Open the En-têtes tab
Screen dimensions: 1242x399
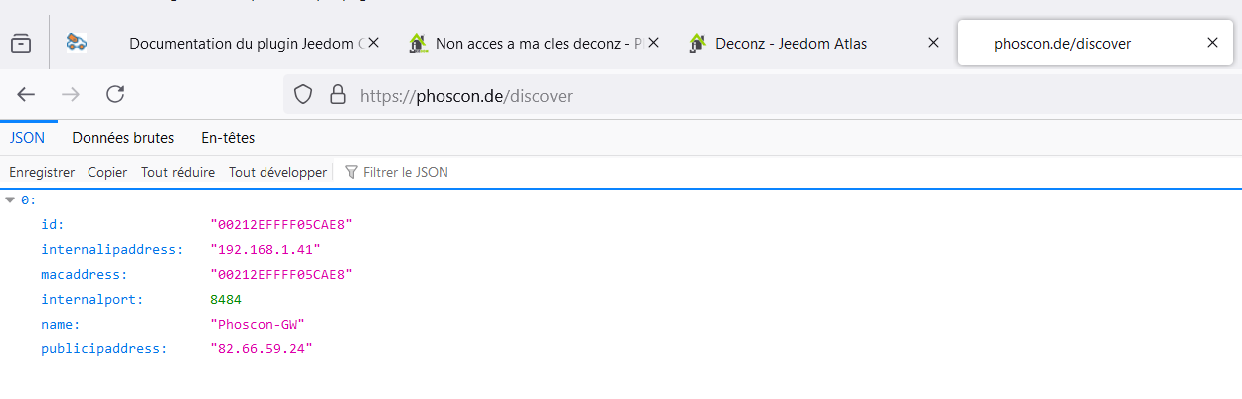(x=228, y=138)
